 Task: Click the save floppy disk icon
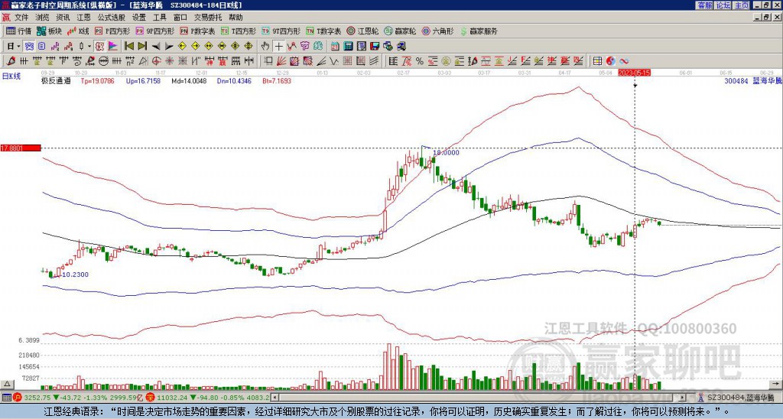(375, 47)
